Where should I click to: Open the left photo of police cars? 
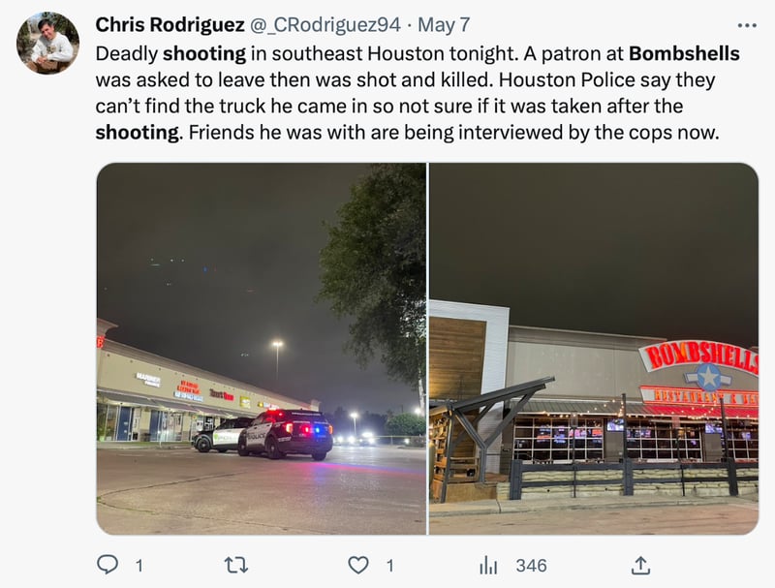click(262, 349)
